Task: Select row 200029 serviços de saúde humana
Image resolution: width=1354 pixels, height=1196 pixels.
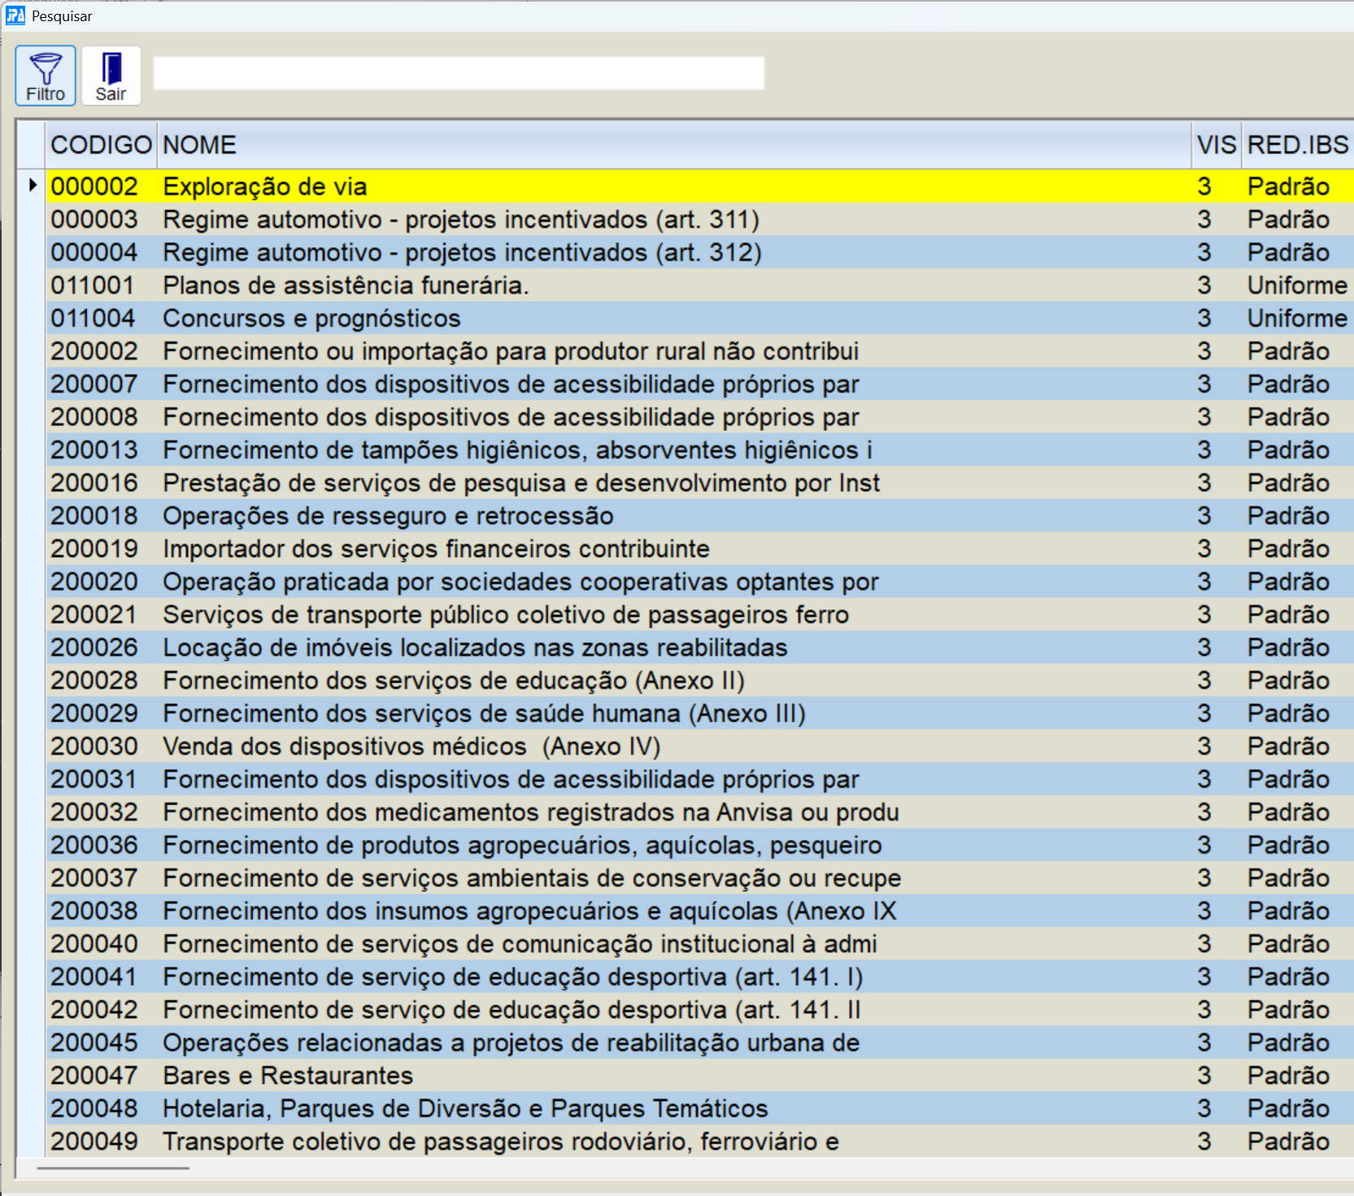Action: tap(484, 714)
